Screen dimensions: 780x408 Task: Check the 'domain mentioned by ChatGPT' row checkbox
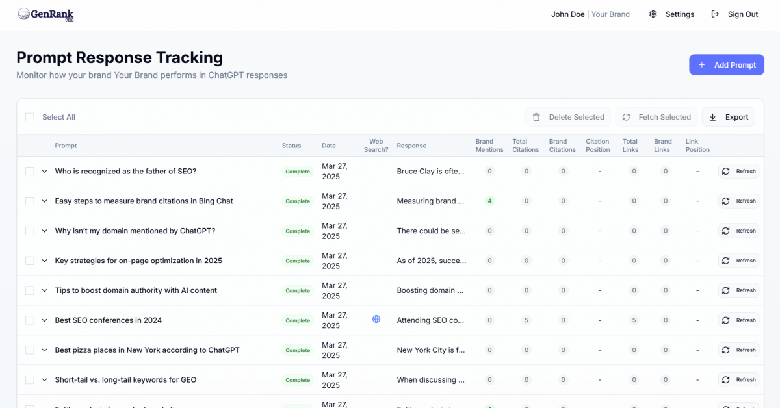[x=30, y=231]
